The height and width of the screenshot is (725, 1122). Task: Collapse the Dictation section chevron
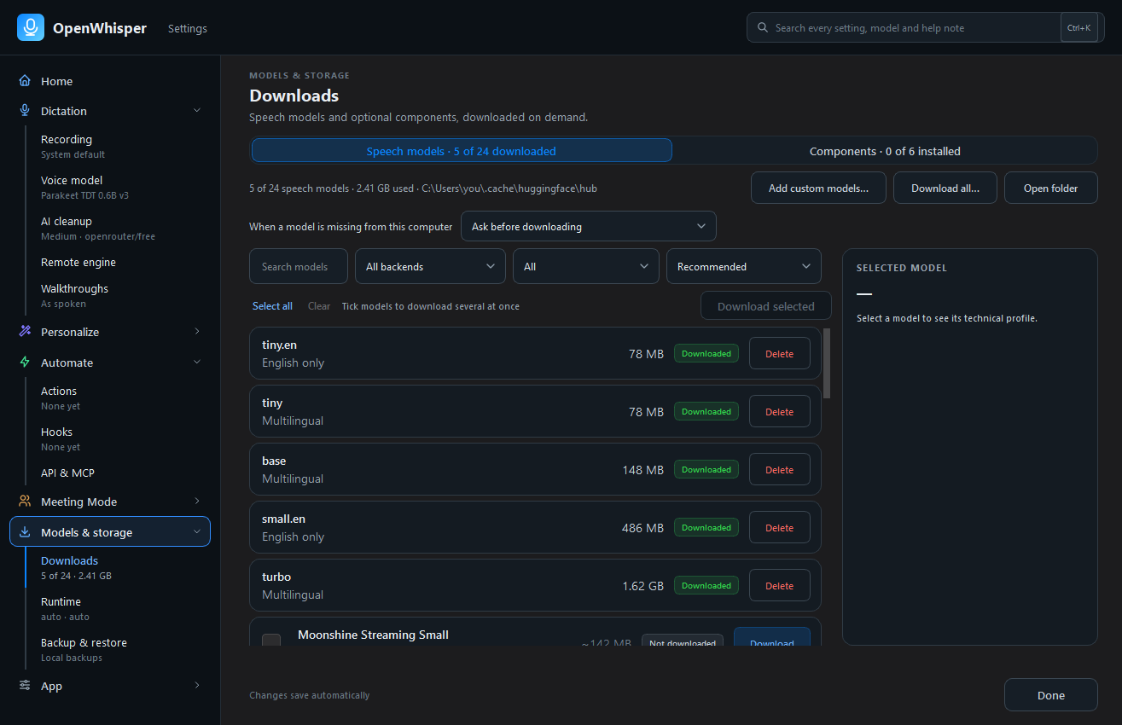(x=197, y=111)
